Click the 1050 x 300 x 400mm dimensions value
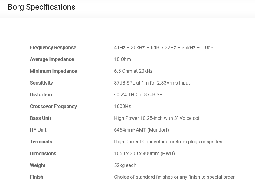Screen dimensions: 255x195 (144, 153)
